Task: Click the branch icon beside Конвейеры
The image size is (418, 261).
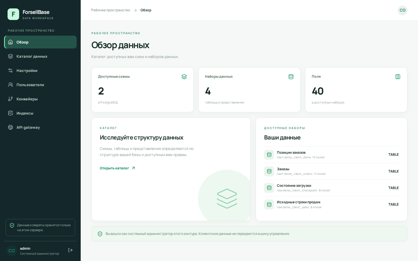Action: (x=10, y=99)
